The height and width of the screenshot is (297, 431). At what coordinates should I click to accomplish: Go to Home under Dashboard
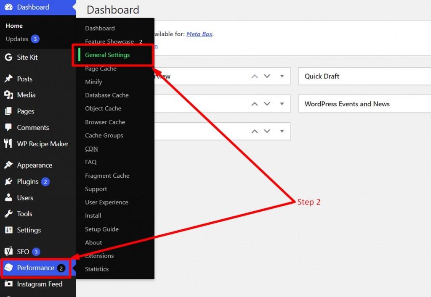[14, 26]
